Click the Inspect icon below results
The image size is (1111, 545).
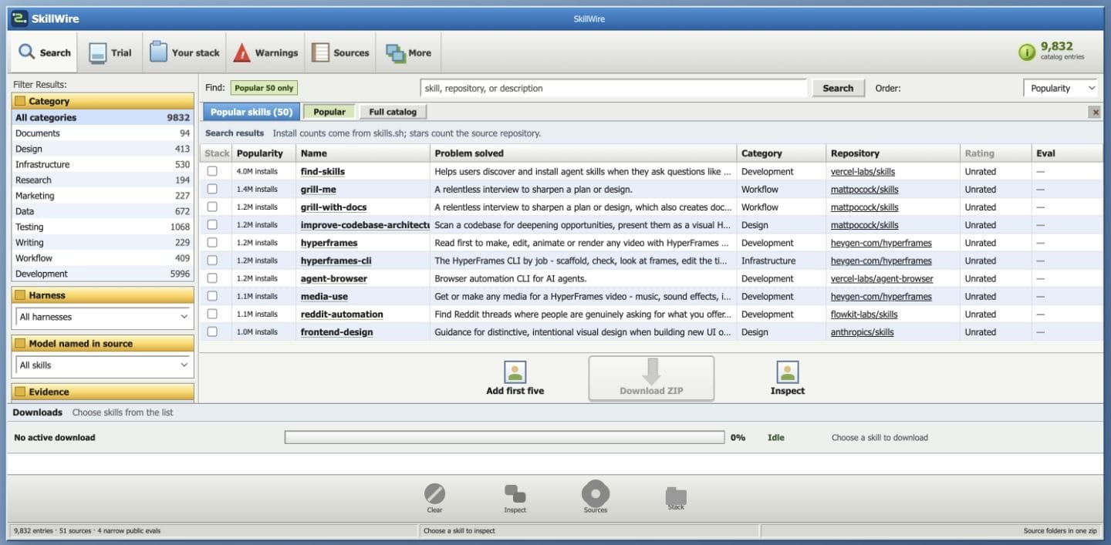(787, 372)
